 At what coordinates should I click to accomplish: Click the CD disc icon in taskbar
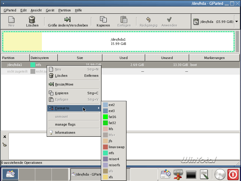220,175
